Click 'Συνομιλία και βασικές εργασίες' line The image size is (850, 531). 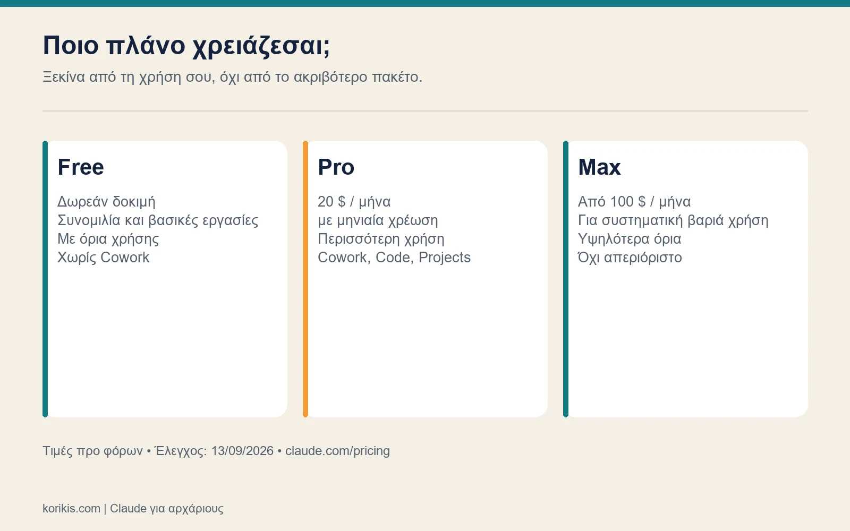pos(158,220)
